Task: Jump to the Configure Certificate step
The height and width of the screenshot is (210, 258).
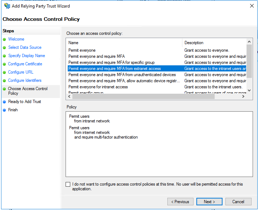Action: [25, 64]
